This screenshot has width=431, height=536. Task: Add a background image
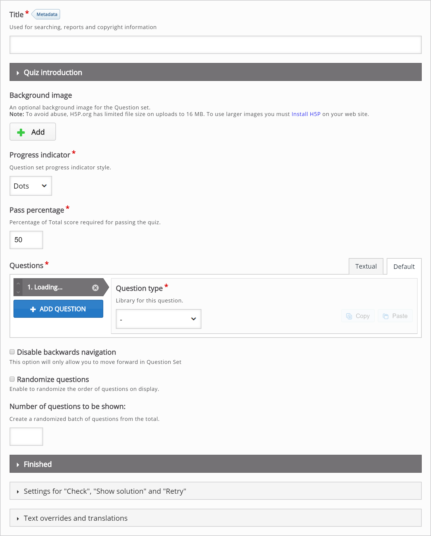(x=33, y=132)
